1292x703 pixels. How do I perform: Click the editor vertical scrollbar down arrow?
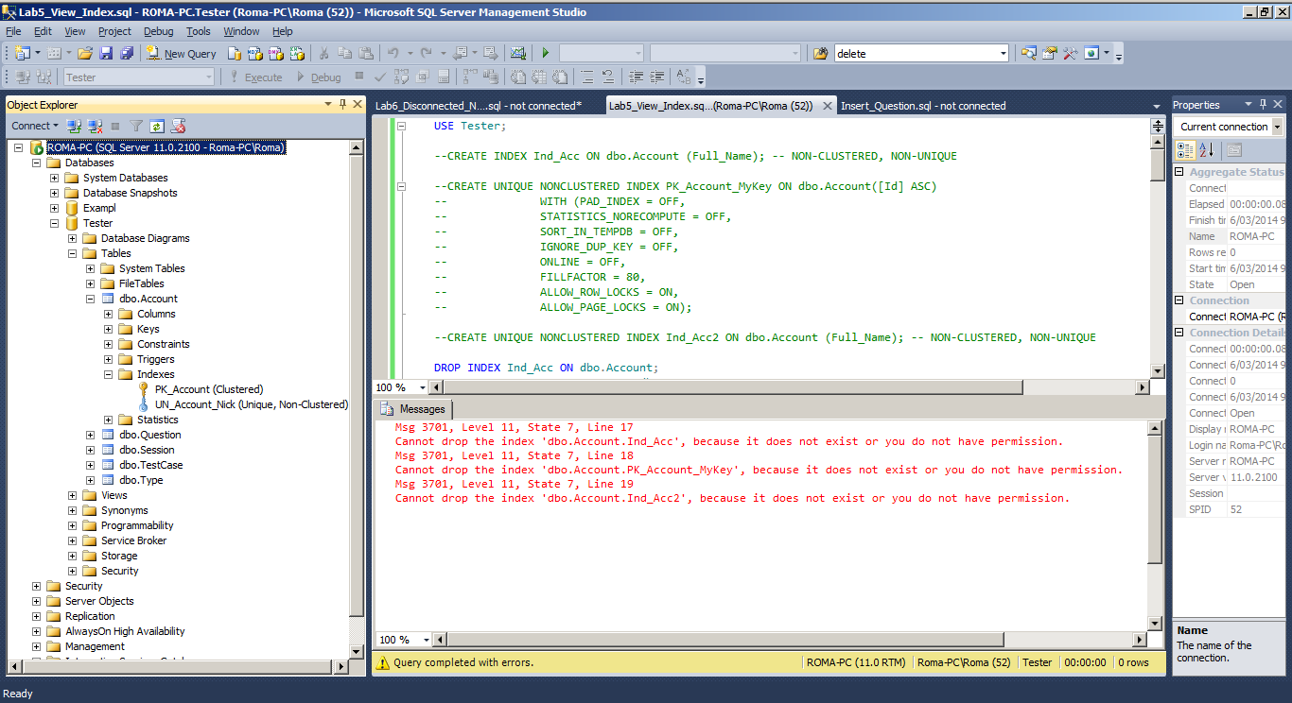pos(1157,371)
